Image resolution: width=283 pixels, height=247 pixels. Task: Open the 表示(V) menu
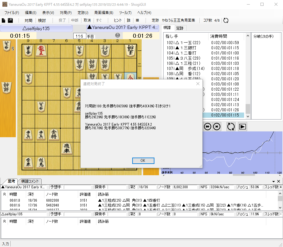[x=48, y=13]
